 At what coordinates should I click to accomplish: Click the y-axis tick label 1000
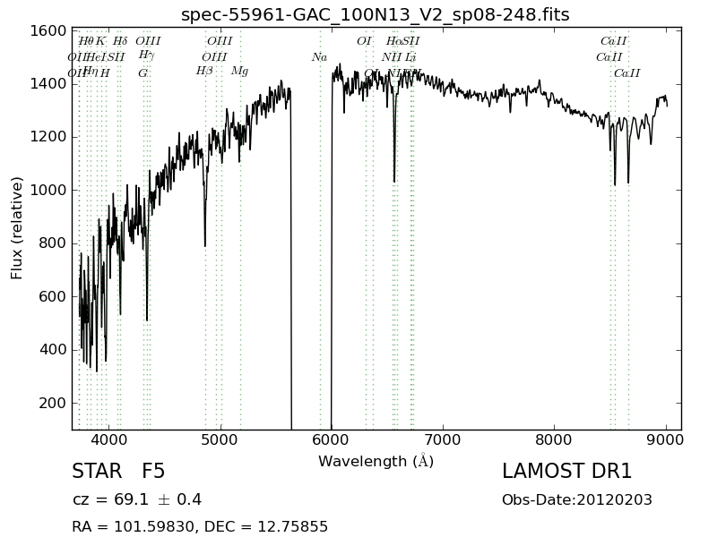(x=48, y=190)
